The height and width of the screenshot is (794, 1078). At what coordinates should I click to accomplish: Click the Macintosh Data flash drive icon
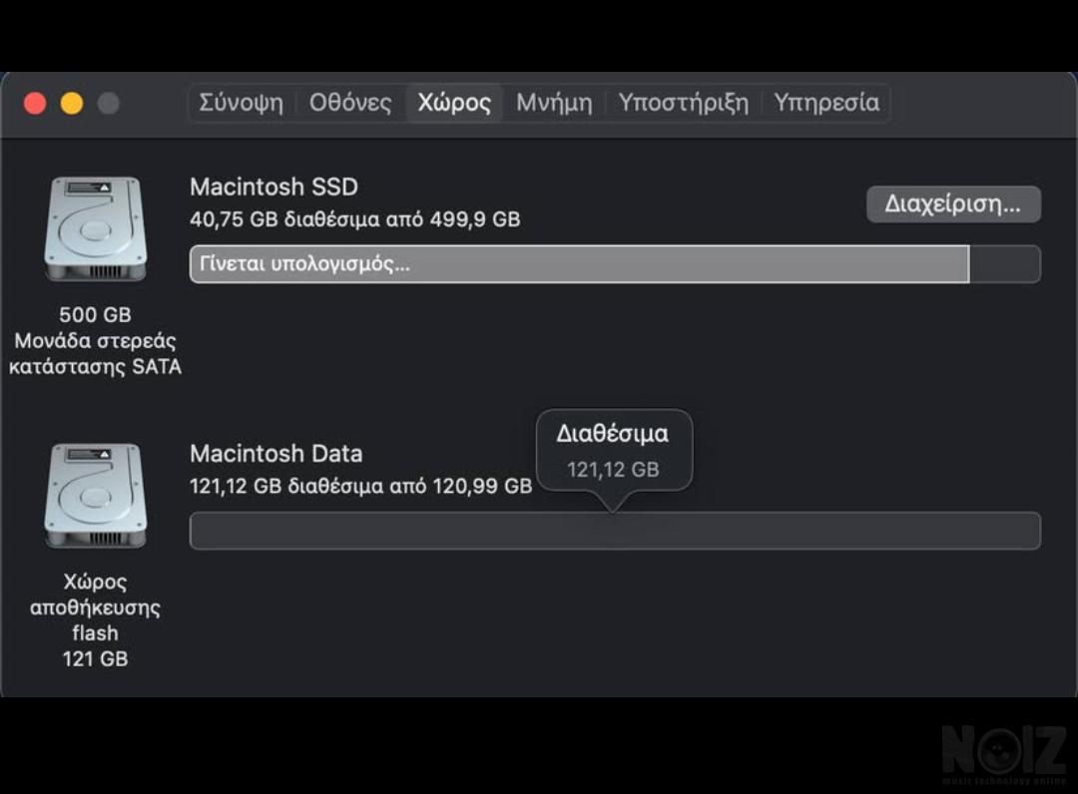click(x=95, y=496)
